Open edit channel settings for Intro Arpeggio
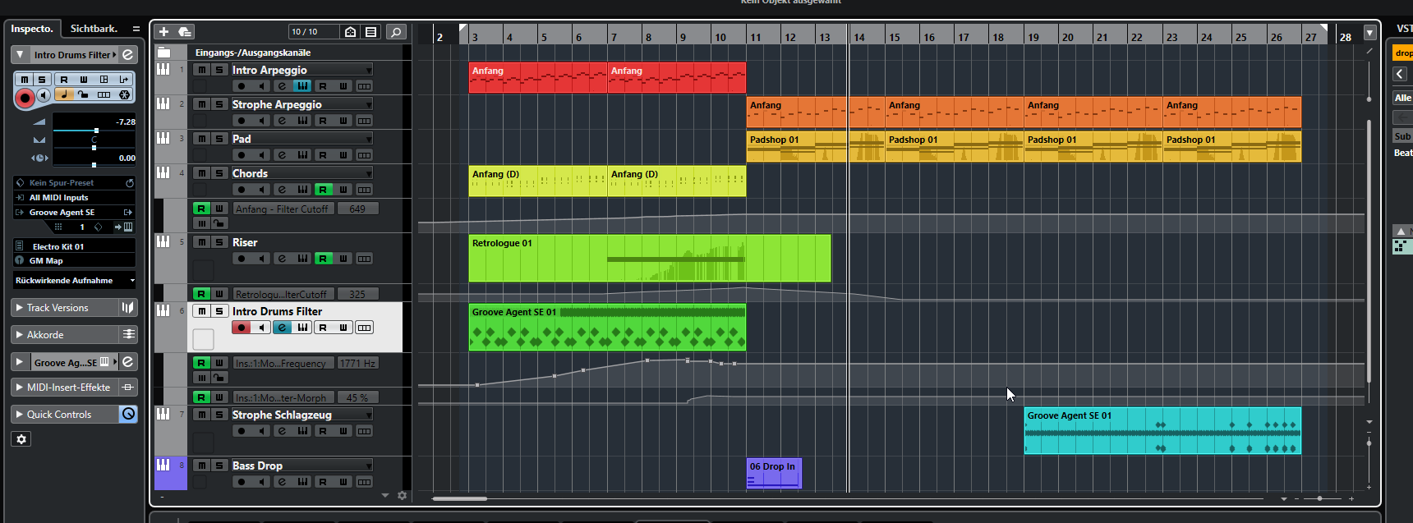The image size is (1413, 523). (x=282, y=86)
